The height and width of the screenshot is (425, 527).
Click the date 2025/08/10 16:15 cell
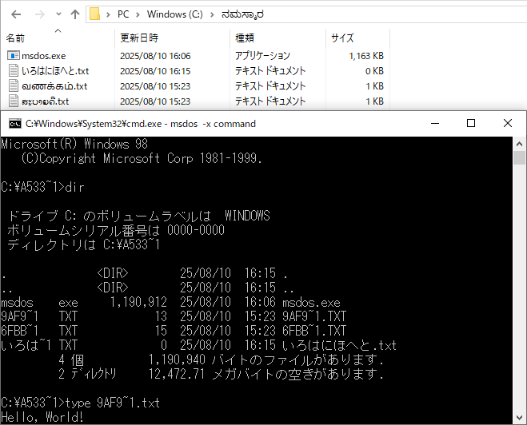coord(155,71)
